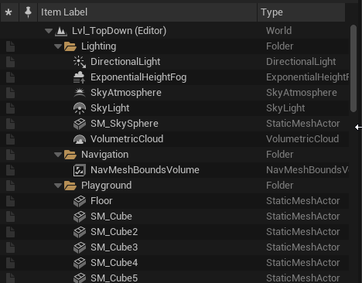
Task: Click the Floor static mesh icon
Action: (x=80, y=201)
